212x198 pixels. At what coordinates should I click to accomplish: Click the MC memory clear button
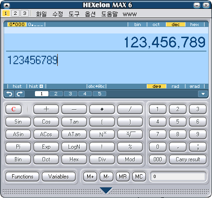139,177
